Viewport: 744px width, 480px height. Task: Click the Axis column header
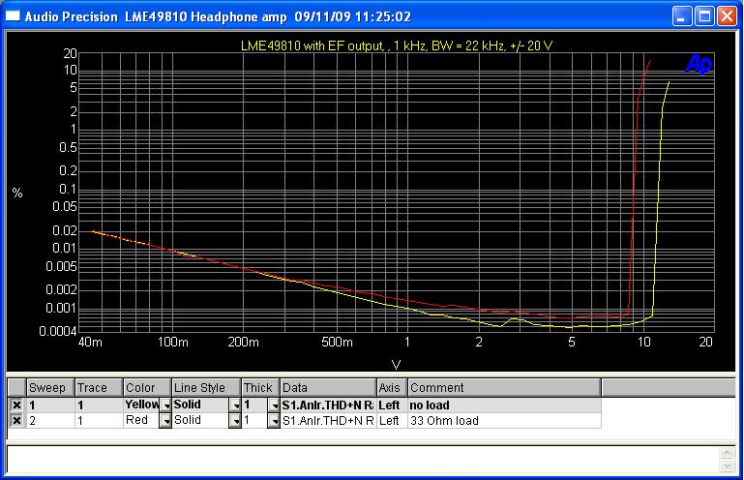click(x=392, y=387)
